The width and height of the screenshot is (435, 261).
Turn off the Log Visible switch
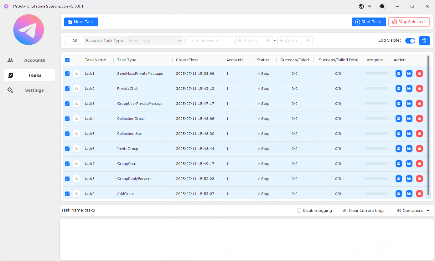[410, 41]
